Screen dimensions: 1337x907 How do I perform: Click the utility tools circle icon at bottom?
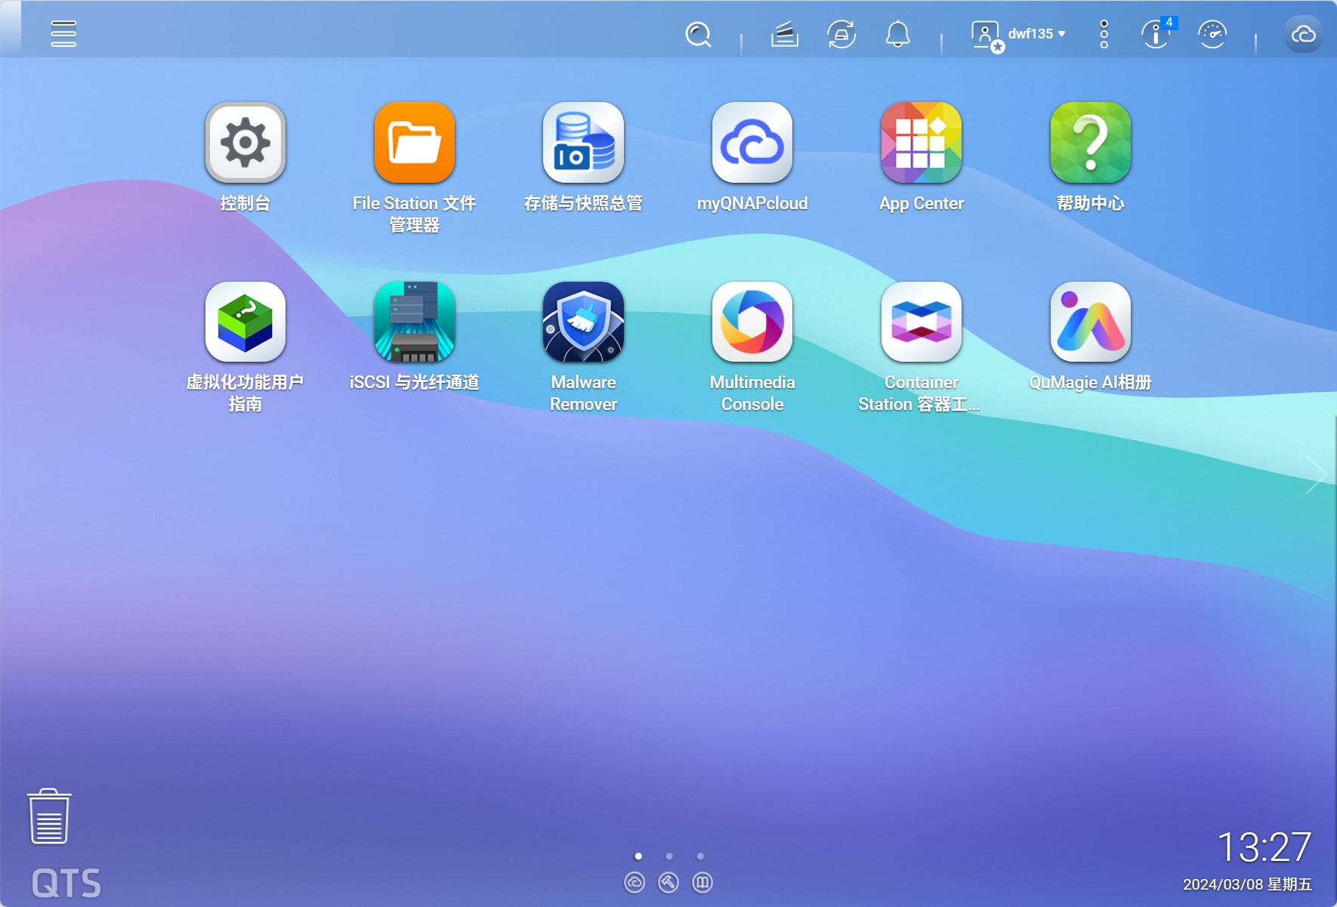668,882
